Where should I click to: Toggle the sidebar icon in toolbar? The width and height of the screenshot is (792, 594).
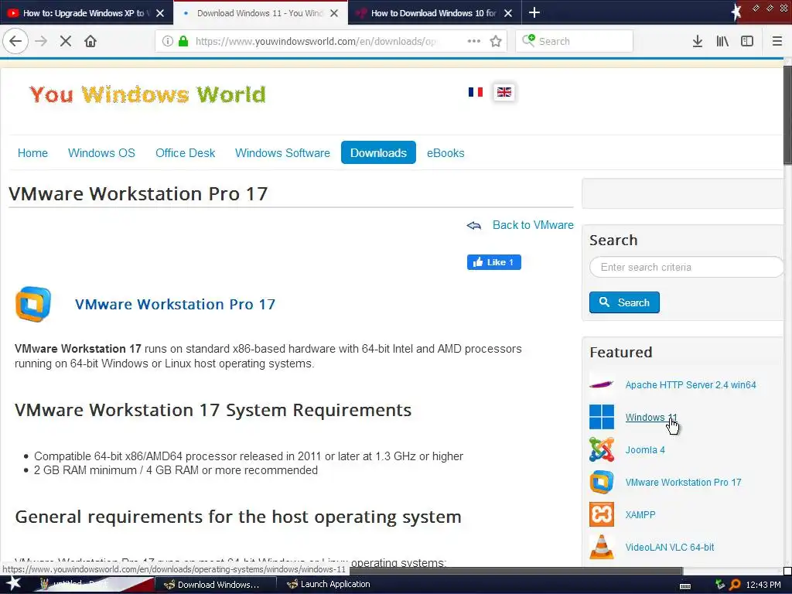(747, 42)
